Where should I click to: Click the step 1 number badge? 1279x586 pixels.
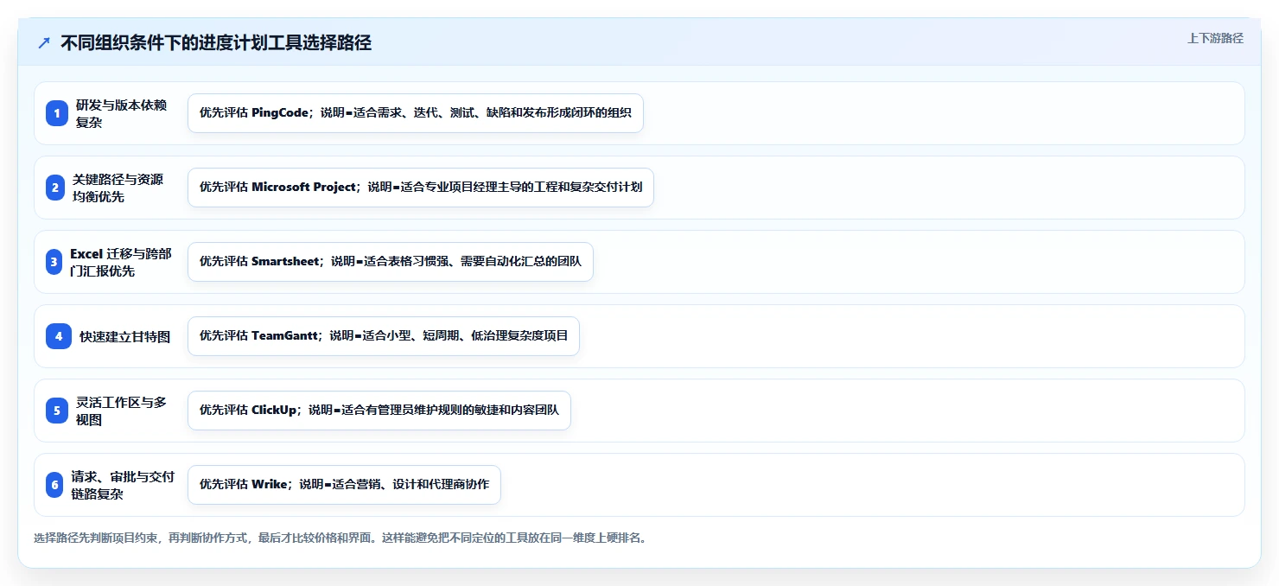57,113
